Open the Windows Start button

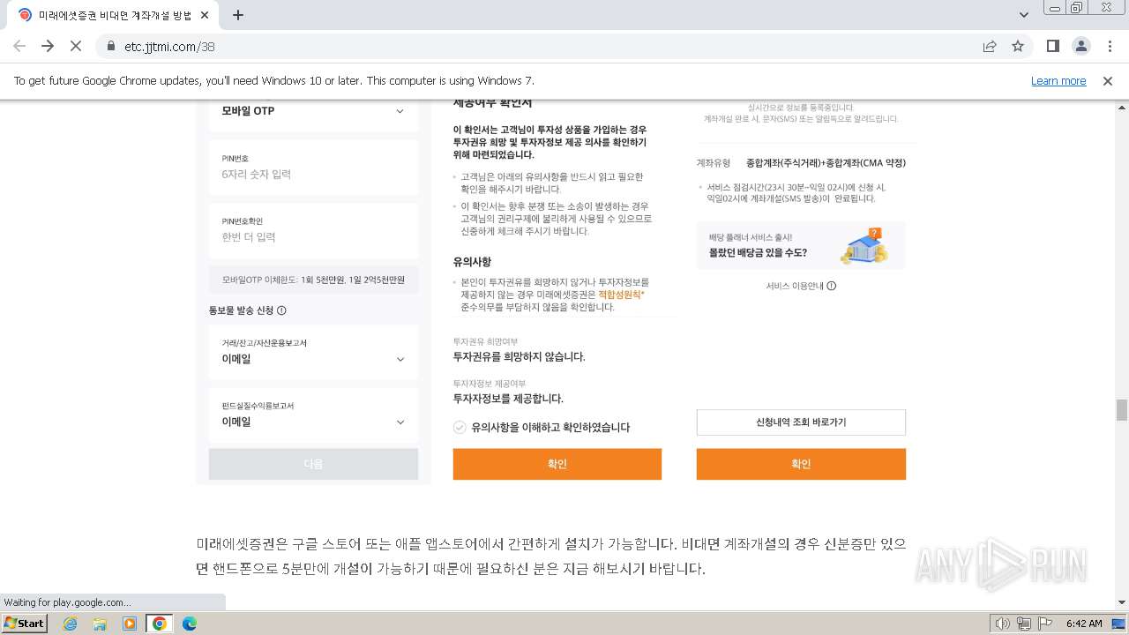pyautogui.click(x=25, y=623)
